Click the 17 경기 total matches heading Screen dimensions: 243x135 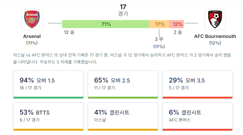click(123, 10)
